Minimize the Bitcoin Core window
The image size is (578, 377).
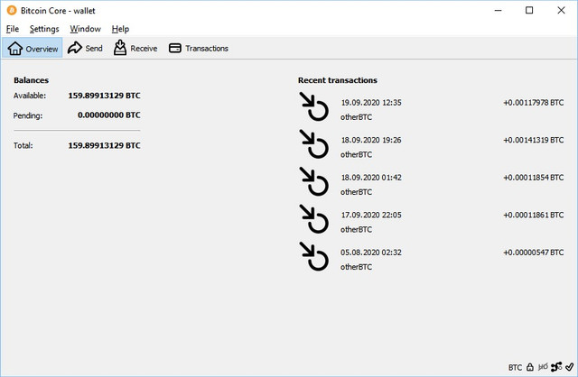tap(498, 10)
